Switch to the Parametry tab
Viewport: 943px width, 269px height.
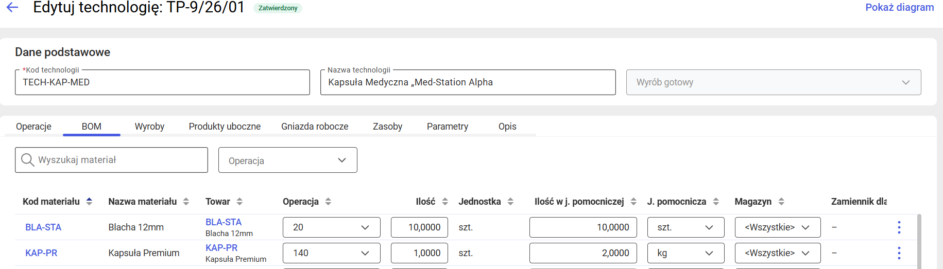click(447, 127)
